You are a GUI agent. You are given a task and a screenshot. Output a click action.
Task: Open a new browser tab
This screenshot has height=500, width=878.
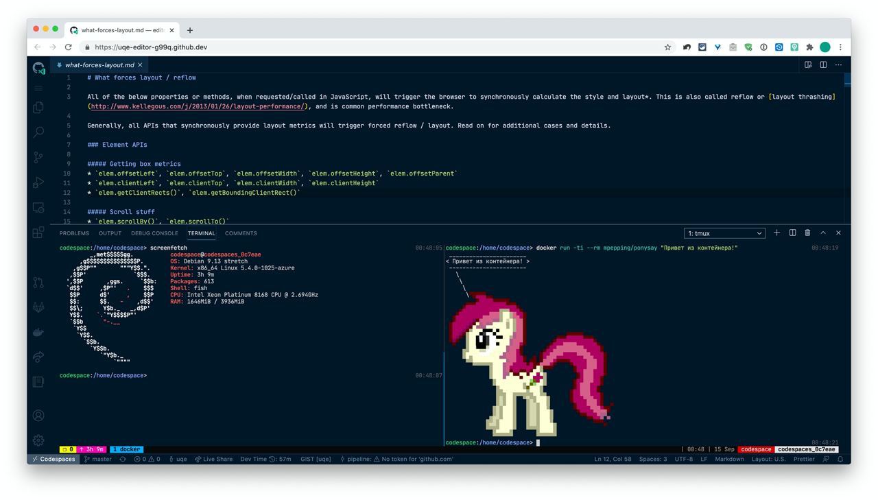click(x=190, y=30)
